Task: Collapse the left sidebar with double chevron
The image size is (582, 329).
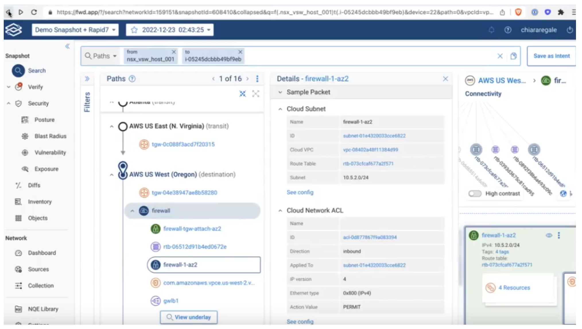Action: point(67,46)
